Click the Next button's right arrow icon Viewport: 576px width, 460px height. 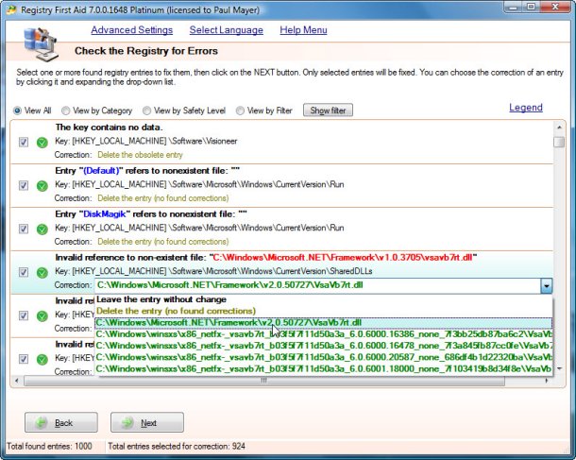127,422
